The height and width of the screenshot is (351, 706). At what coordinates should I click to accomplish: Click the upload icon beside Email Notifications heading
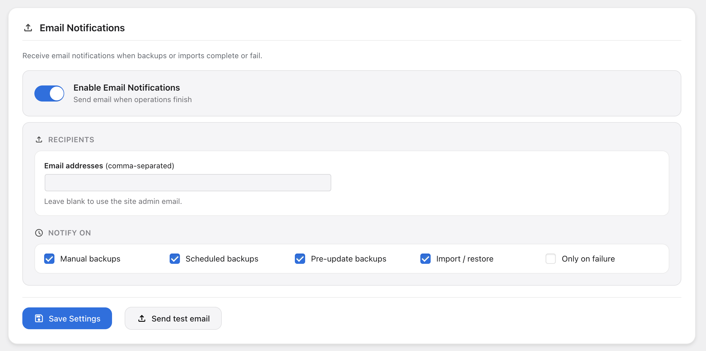28,28
